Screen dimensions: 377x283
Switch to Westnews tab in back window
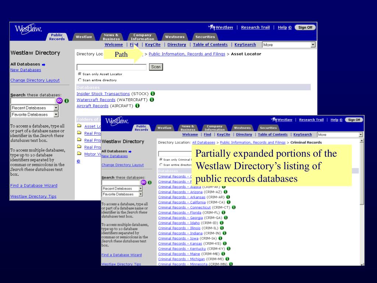(175, 37)
